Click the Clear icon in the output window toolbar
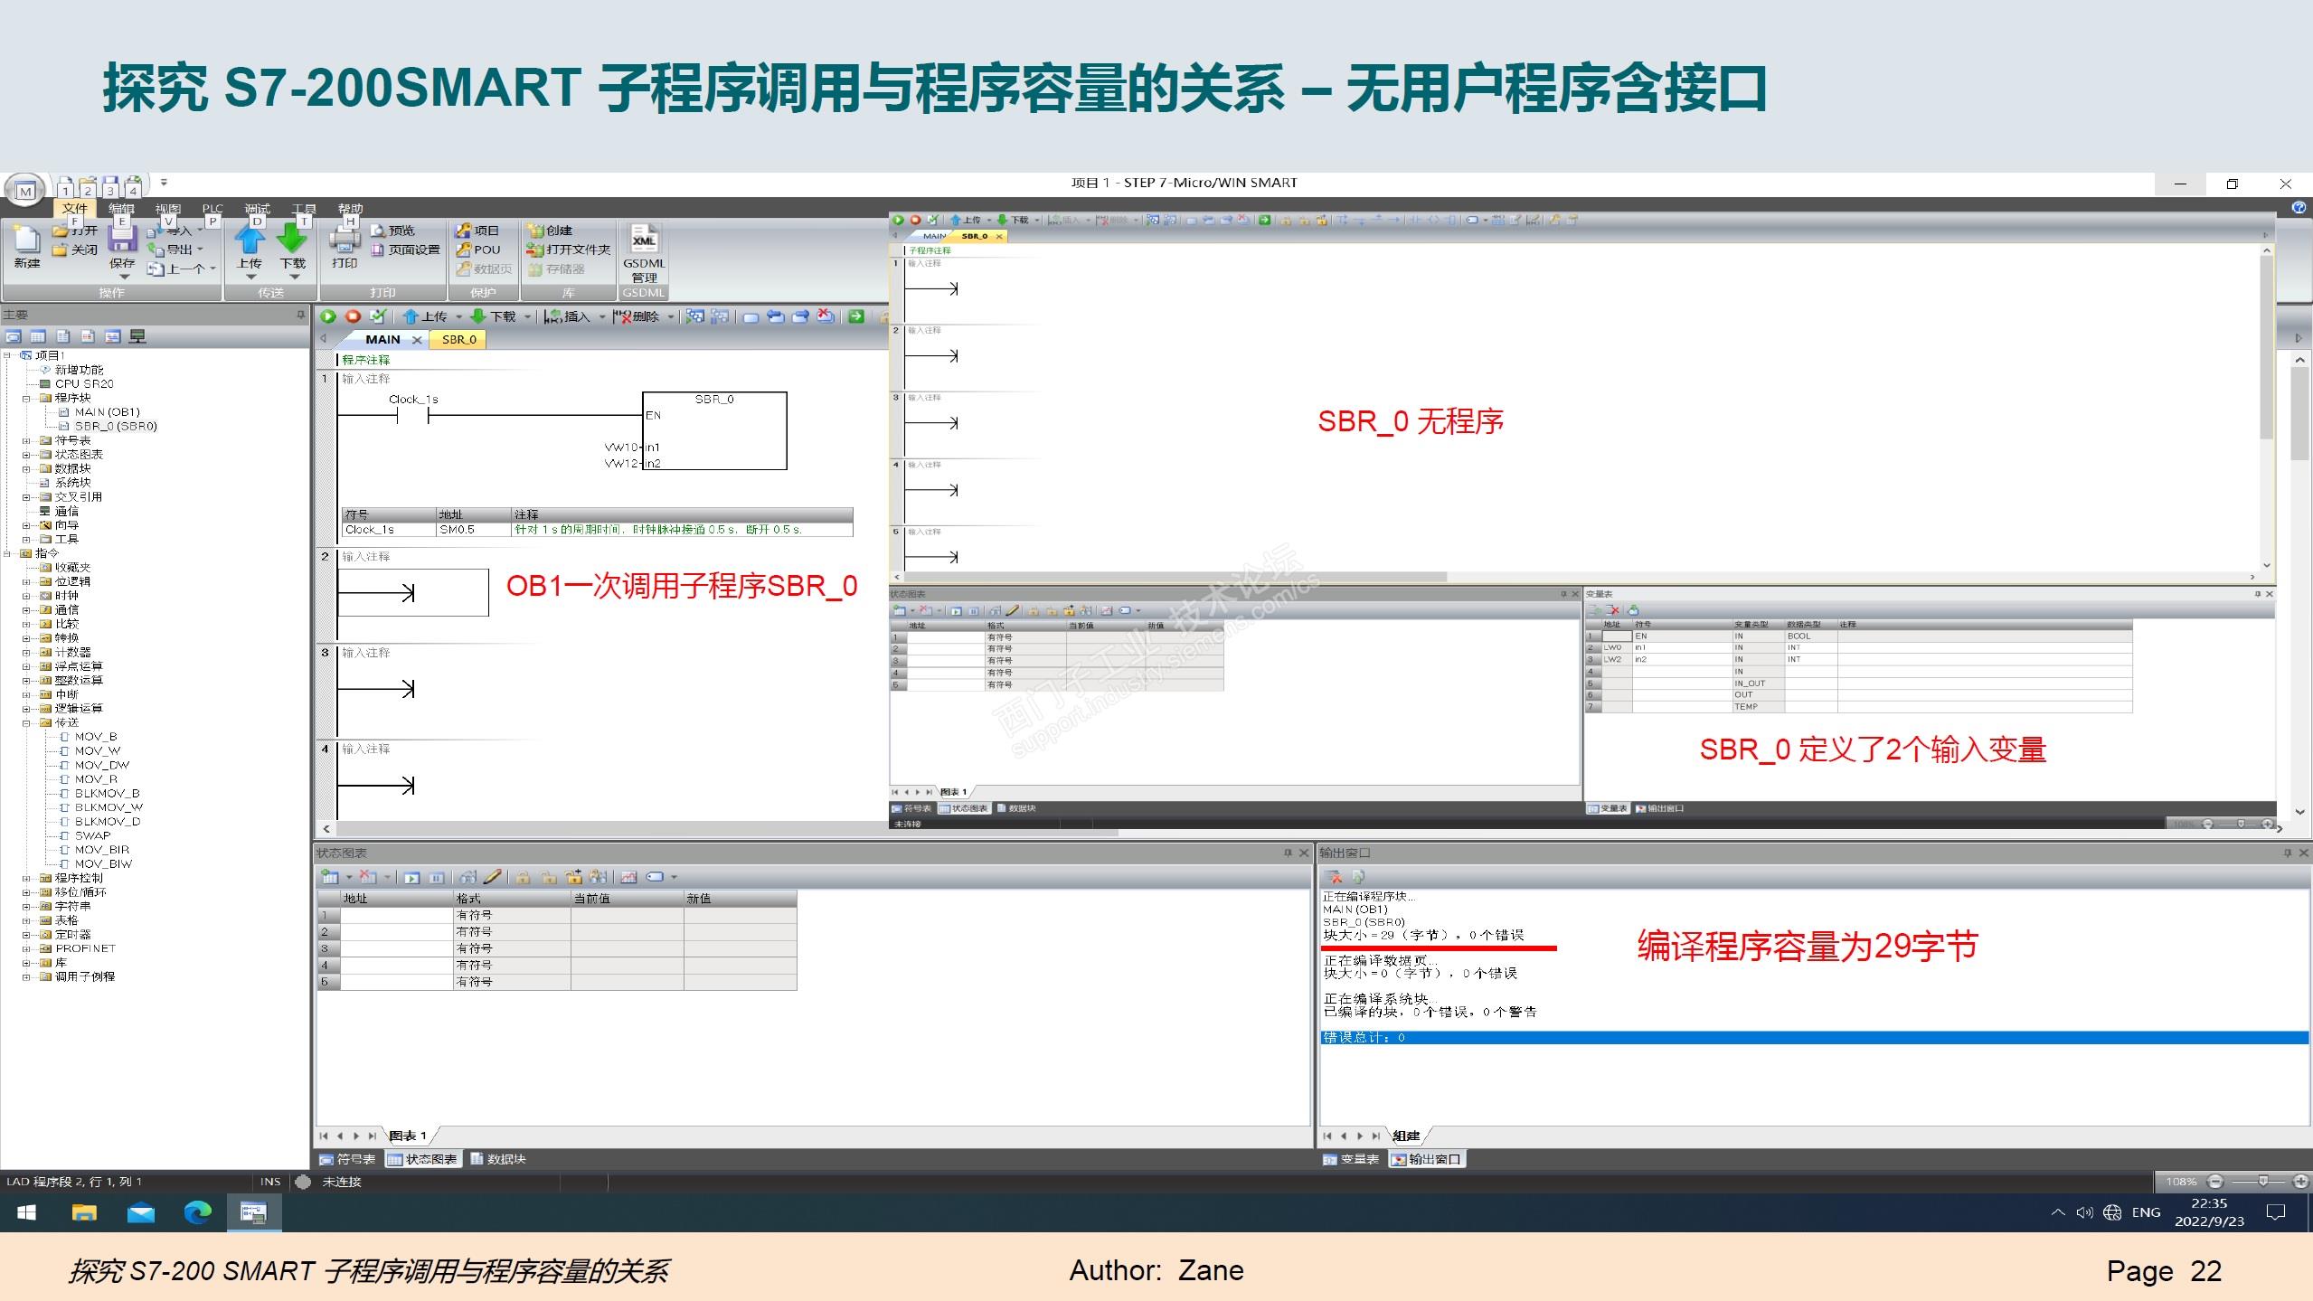This screenshot has width=2313, height=1301. click(1335, 877)
